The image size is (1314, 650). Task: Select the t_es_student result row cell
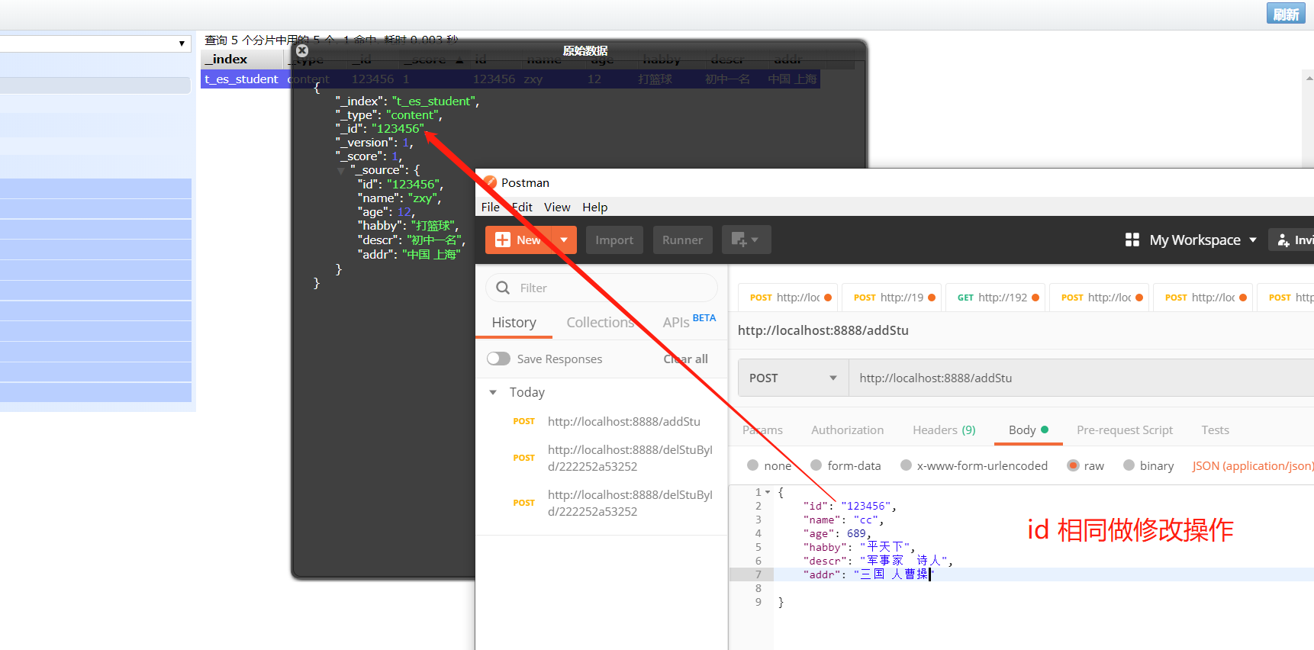(241, 79)
